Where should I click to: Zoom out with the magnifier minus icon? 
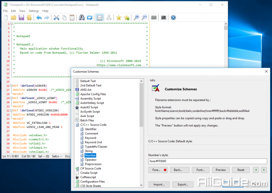(144, 18)
